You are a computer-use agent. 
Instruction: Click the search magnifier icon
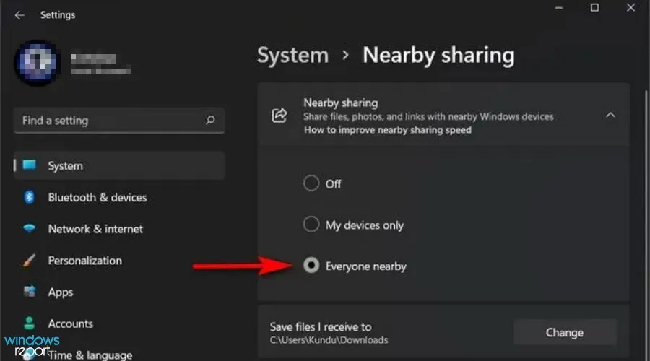pos(210,121)
